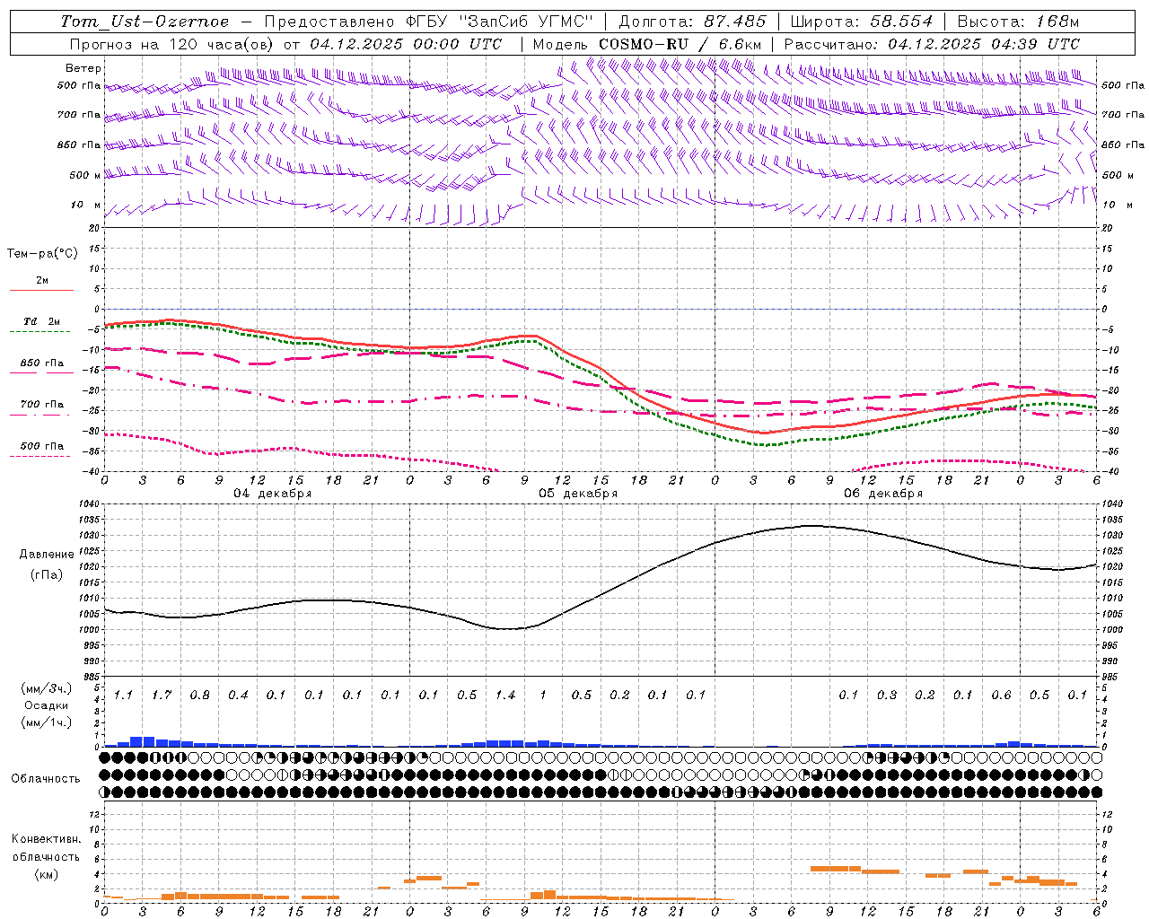Click the '500 м' wind level label on the left
1149x919 pixels.
pos(85,175)
